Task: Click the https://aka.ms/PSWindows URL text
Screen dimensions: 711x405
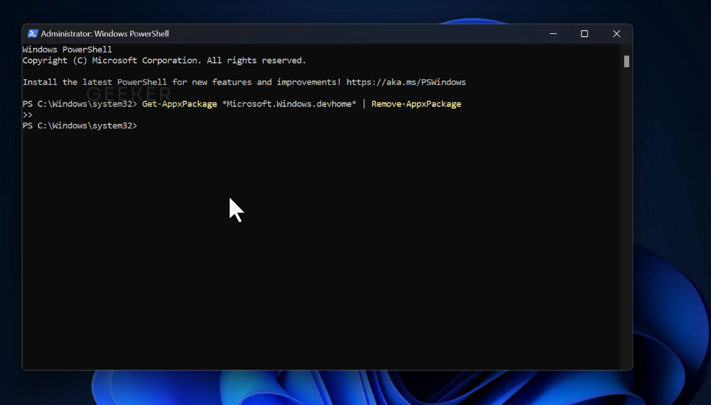Action: (406, 82)
